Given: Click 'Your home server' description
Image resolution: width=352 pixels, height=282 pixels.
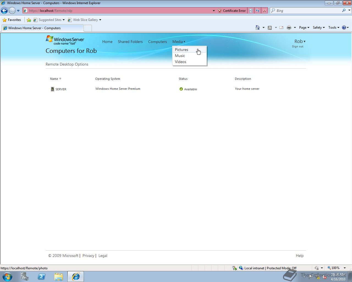Looking at the screenshot, I should [x=247, y=89].
